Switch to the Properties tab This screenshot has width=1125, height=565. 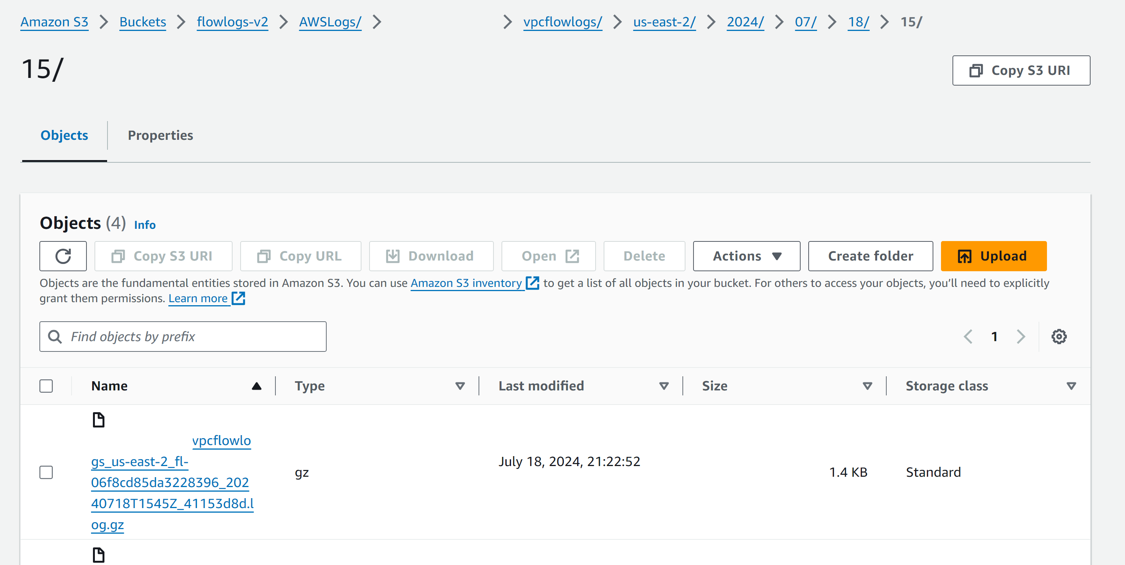pyautogui.click(x=160, y=135)
